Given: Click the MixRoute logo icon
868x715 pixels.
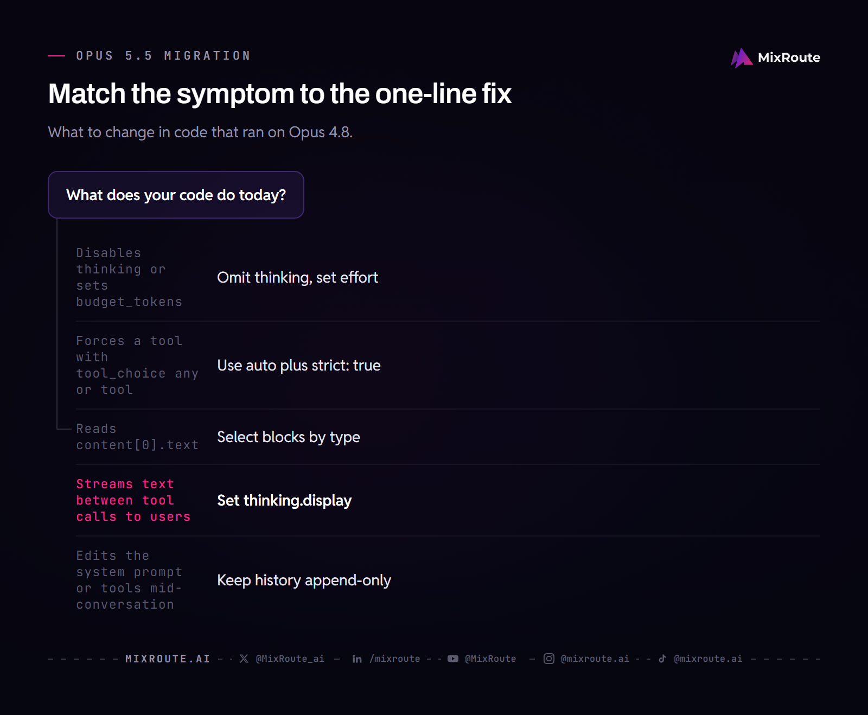Looking at the screenshot, I should (x=742, y=58).
